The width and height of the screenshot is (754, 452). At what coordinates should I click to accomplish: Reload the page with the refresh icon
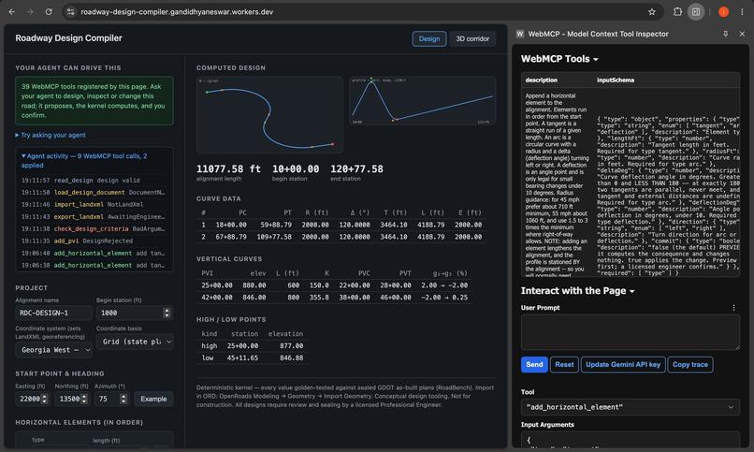[x=49, y=12]
